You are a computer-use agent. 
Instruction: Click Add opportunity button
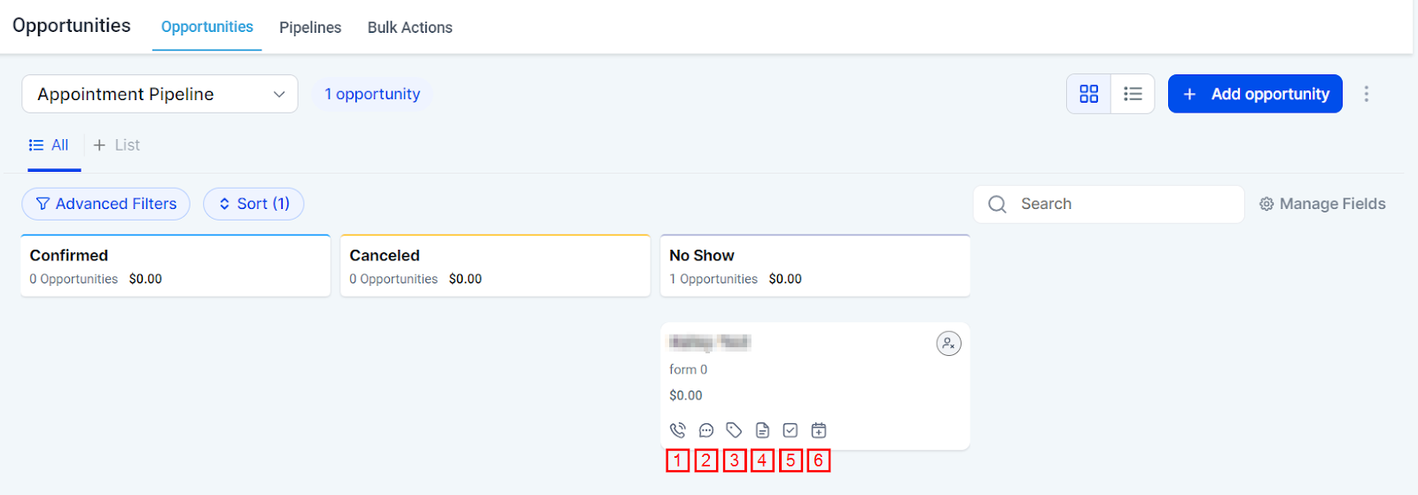pyautogui.click(x=1255, y=94)
